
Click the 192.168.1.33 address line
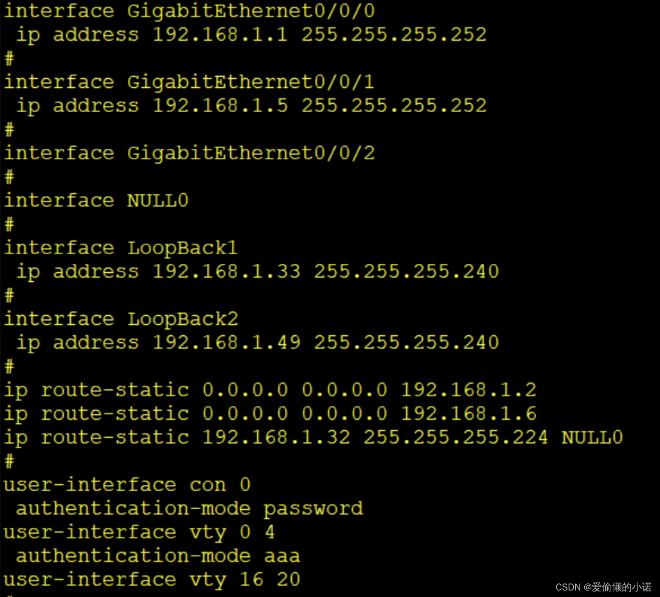coord(258,272)
